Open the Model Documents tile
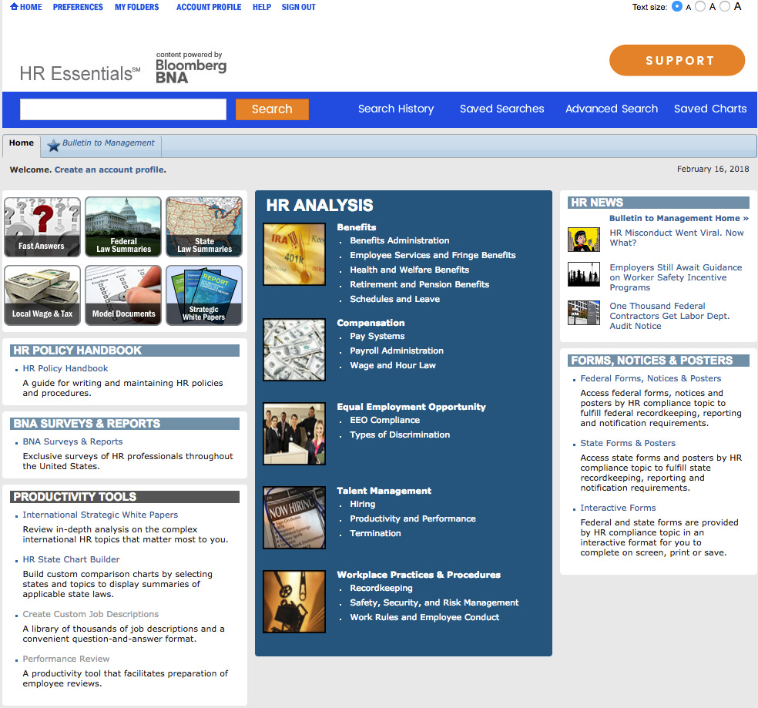Image resolution: width=758 pixels, height=708 pixels. (x=123, y=295)
